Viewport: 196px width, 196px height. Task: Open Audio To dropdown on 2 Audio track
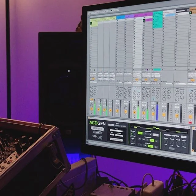click(119, 83)
